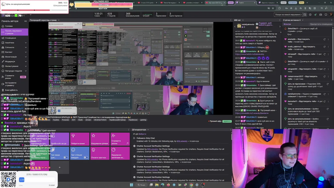Open Стрічка активності three-dot menu
The width and height of the screenshot is (334, 188).
pos(331,20)
